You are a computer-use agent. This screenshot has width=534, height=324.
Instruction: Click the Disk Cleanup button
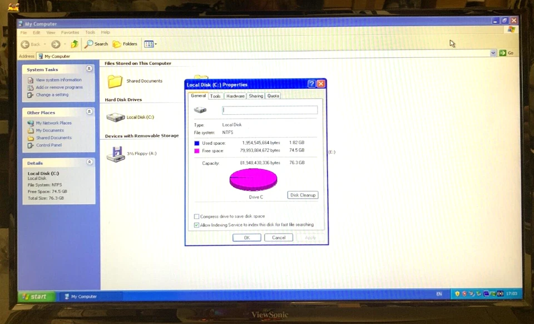click(x=303, y=195)
